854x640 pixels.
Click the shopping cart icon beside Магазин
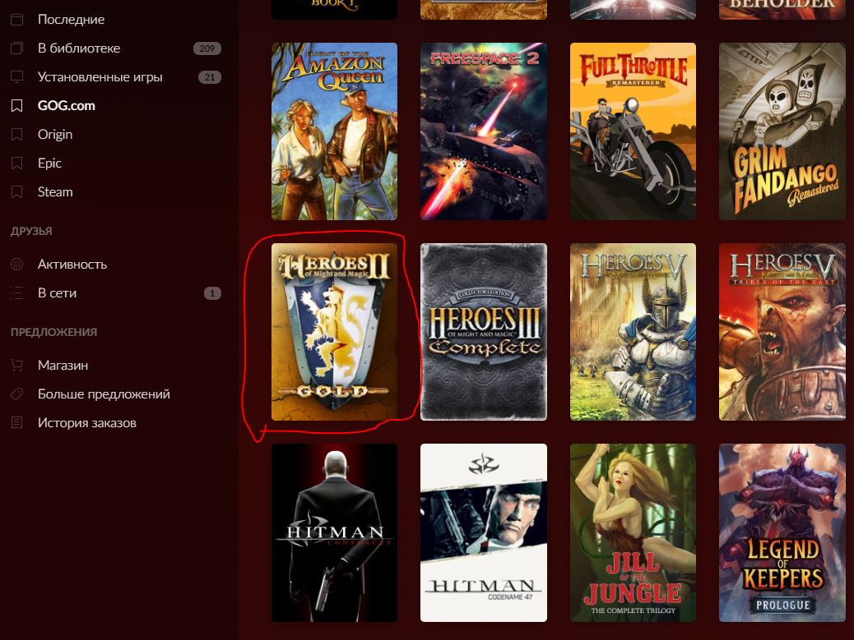point(17,366)
